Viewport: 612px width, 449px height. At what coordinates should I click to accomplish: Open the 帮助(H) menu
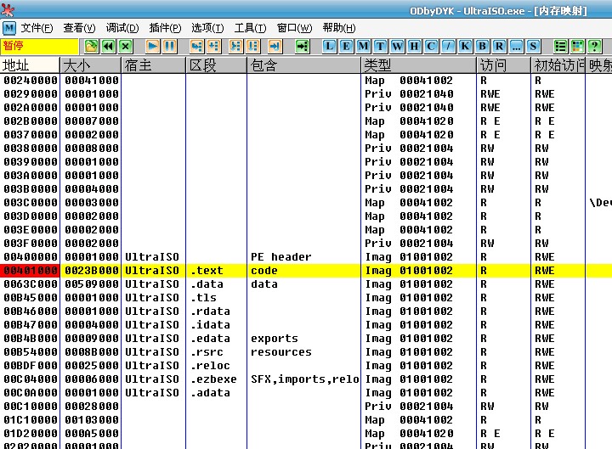[339, 28]
